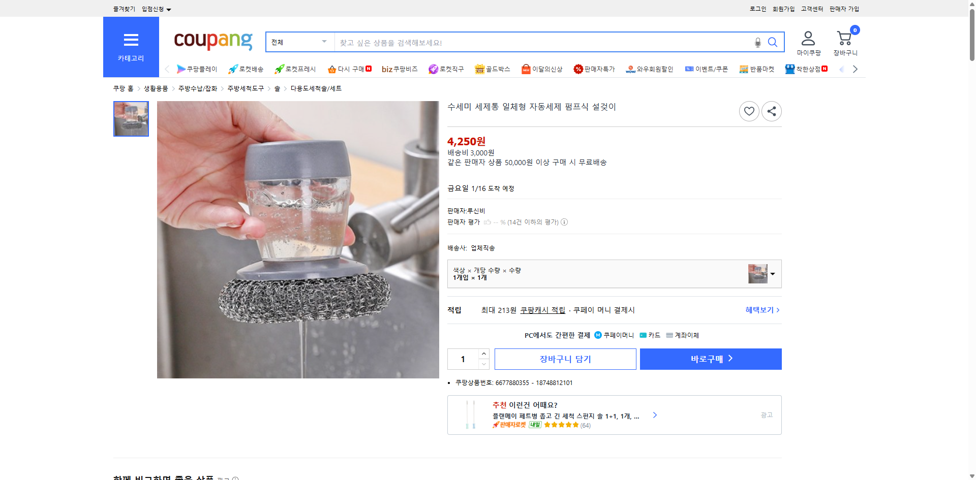Expand the 전체 search category dropdown

pos(323,42)
